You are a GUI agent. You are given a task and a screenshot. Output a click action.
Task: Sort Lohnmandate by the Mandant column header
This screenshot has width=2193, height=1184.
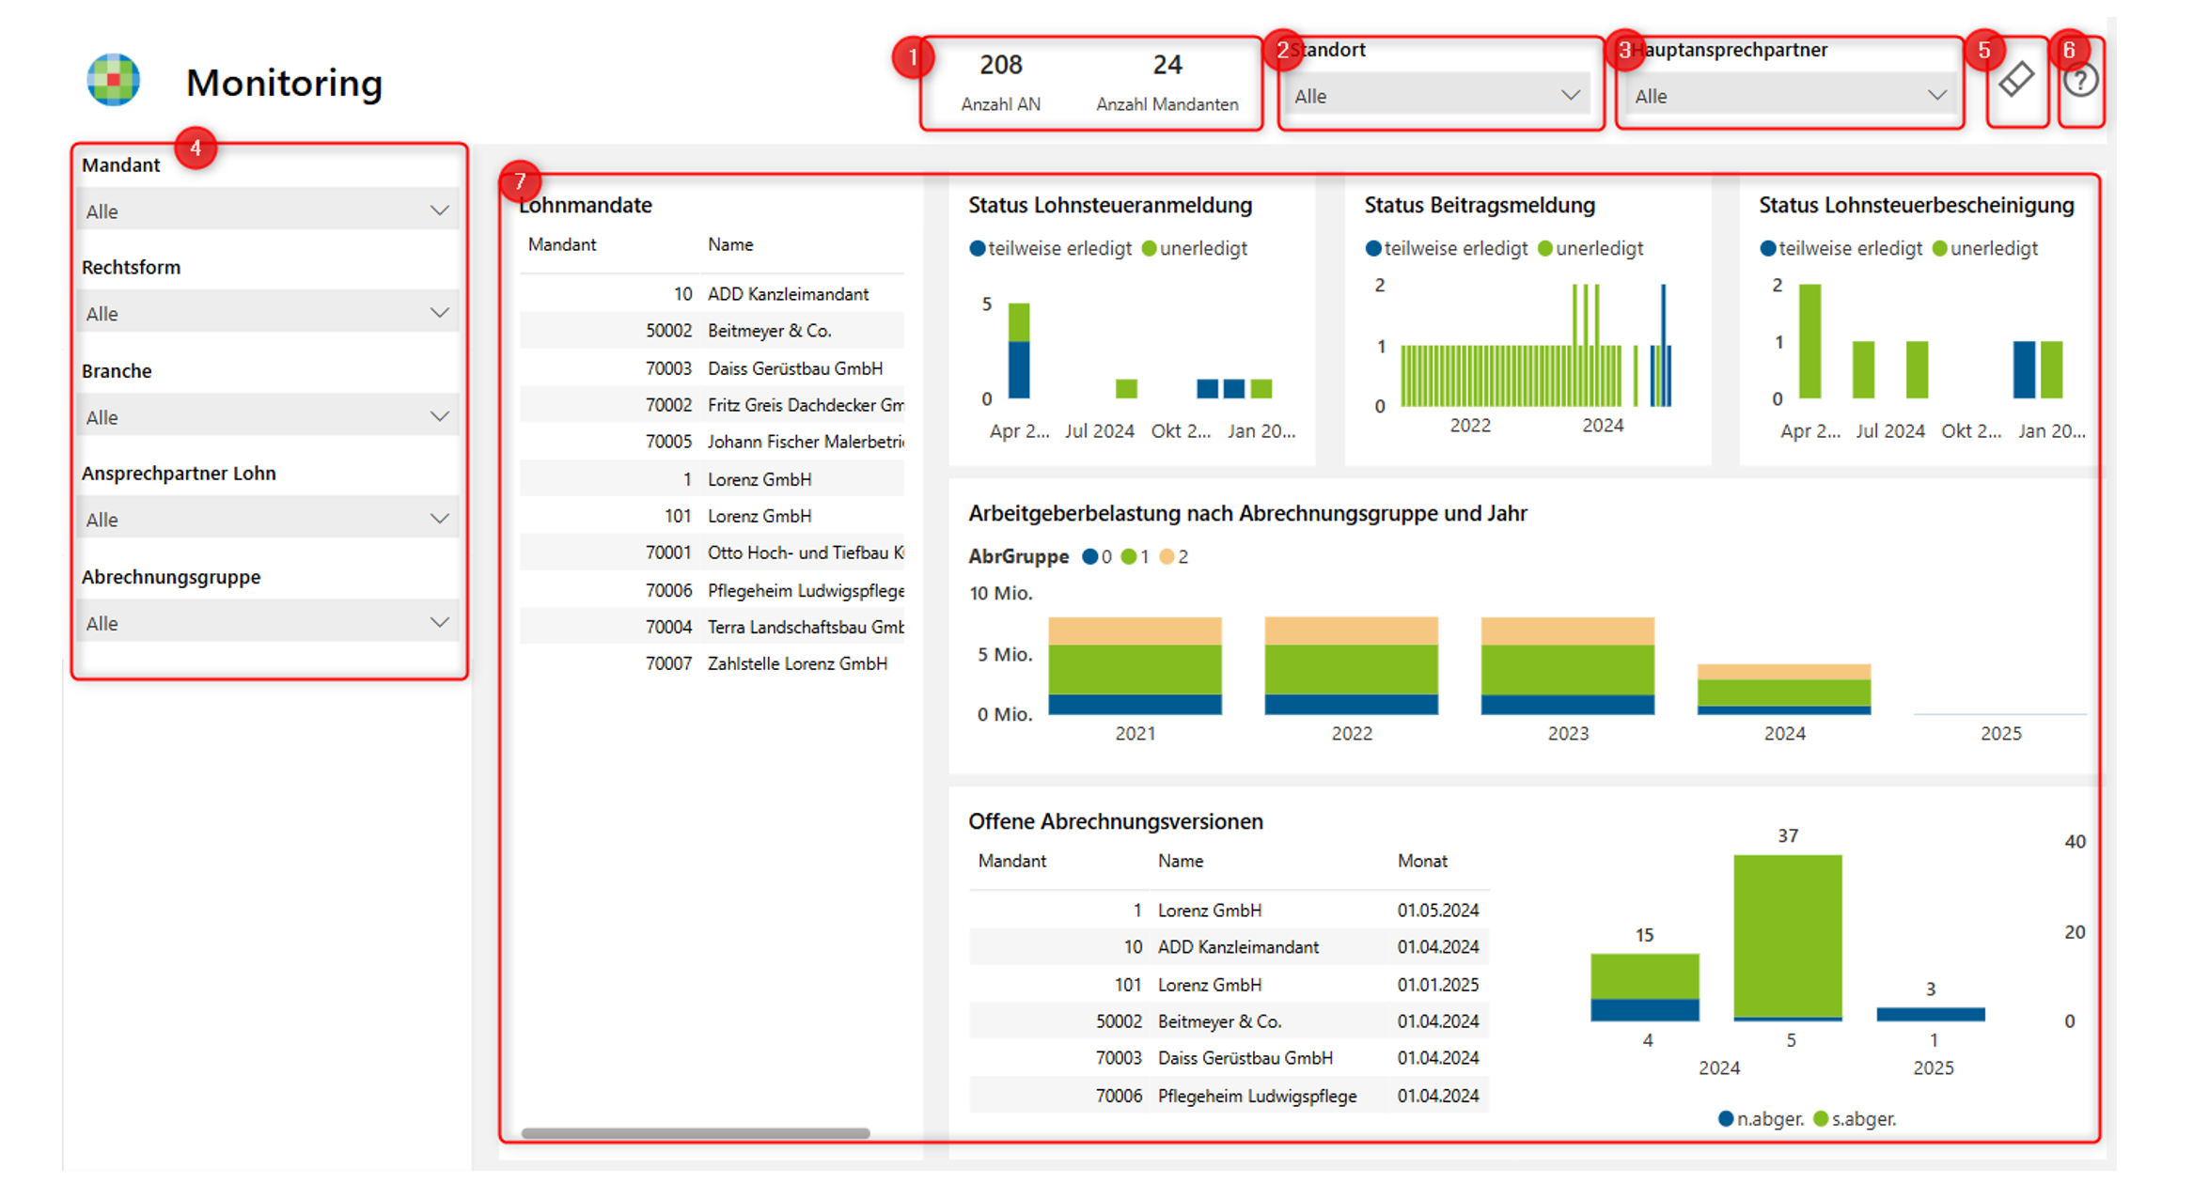tap(562, 244)
